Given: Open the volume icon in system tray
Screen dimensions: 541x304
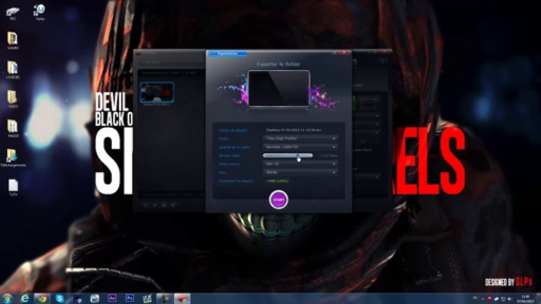Looking at the screenshot, I should (509, 299).
